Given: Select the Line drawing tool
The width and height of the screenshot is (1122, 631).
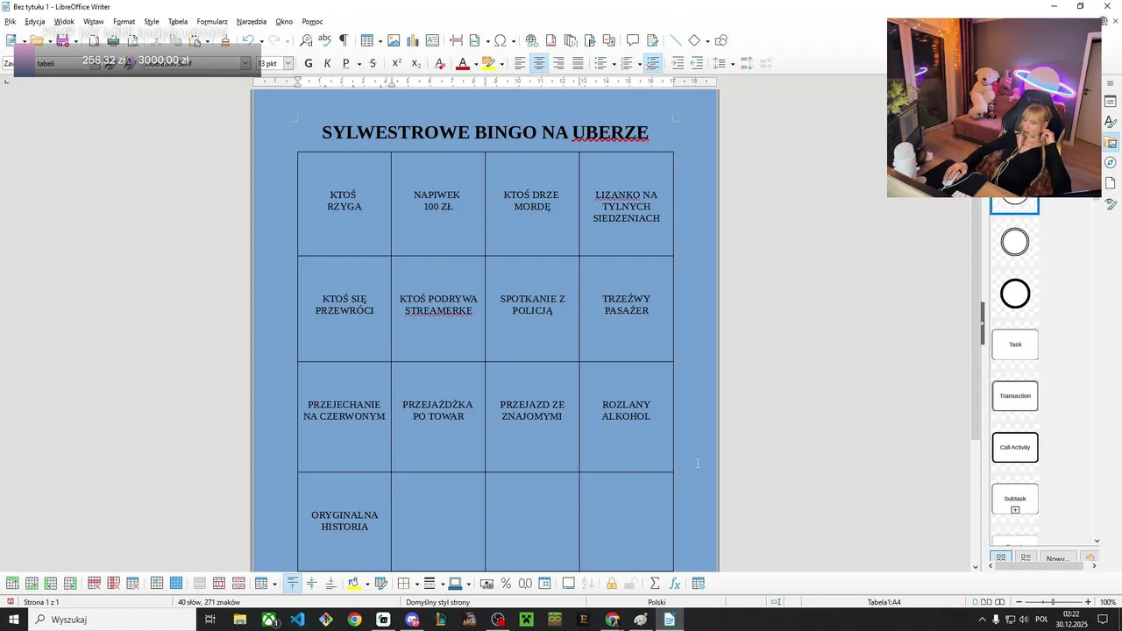Looking at the screenshot, I should [675, 40].
